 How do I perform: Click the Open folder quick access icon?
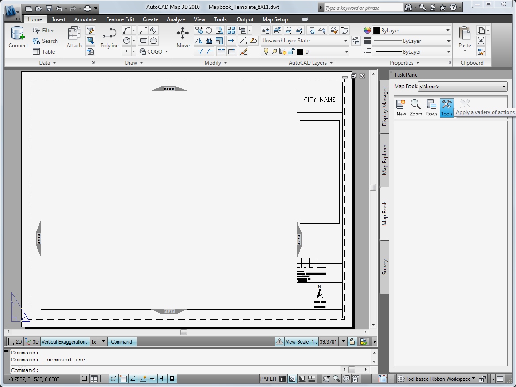[x=39, y=8]
